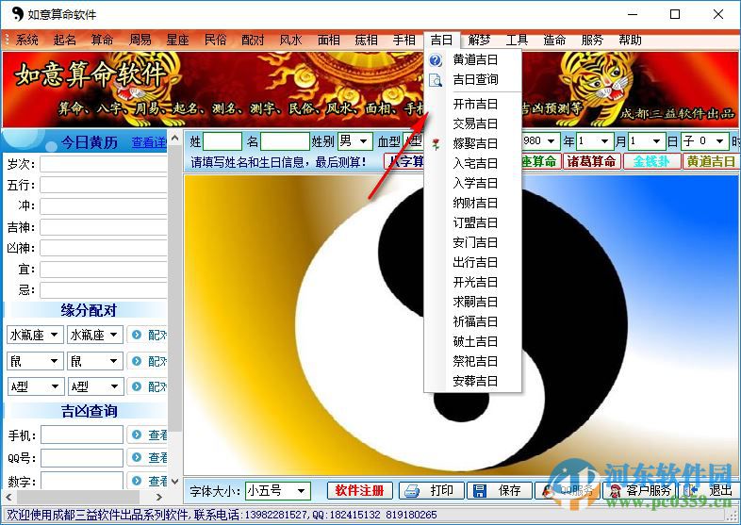Click the 客户服务 button
The width and height of the screenshot is (741, 525).
click(x=640, y=491)
